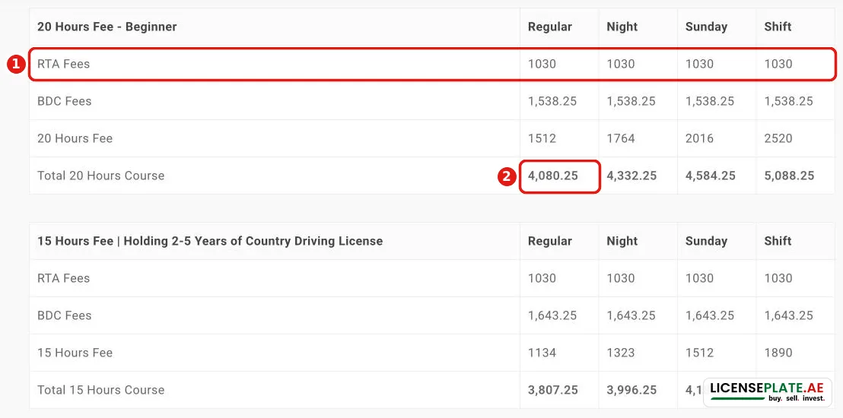843x418 pixels.
Task: Click the 1890 Shift fee value
Action: (x=778, y=353)
